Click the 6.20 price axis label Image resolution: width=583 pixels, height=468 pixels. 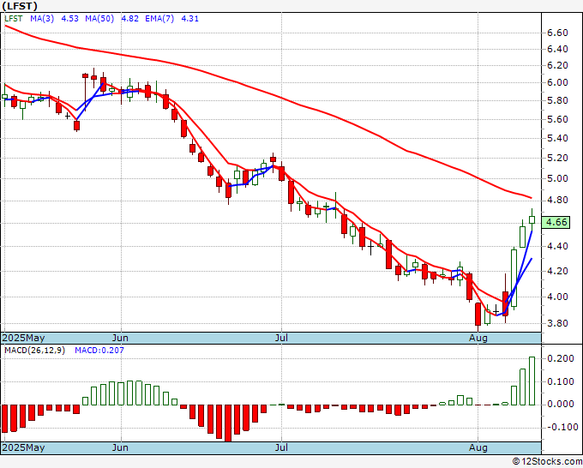pos(557,65)
